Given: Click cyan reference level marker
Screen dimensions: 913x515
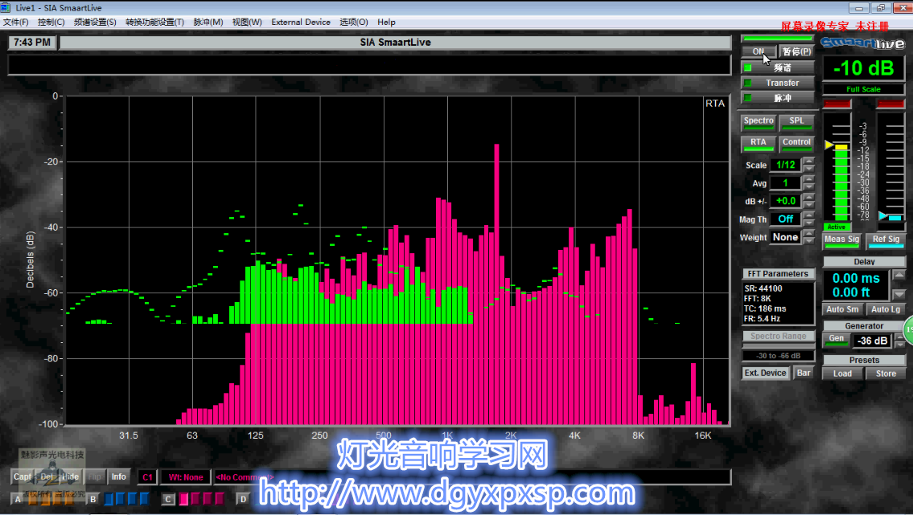Looking at the screenshot, I should point(883,215).
